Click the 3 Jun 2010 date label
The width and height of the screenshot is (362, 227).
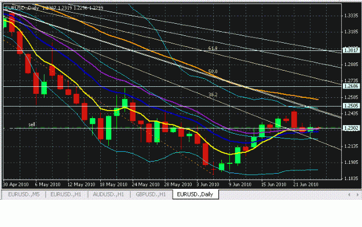tap(208, 185)
